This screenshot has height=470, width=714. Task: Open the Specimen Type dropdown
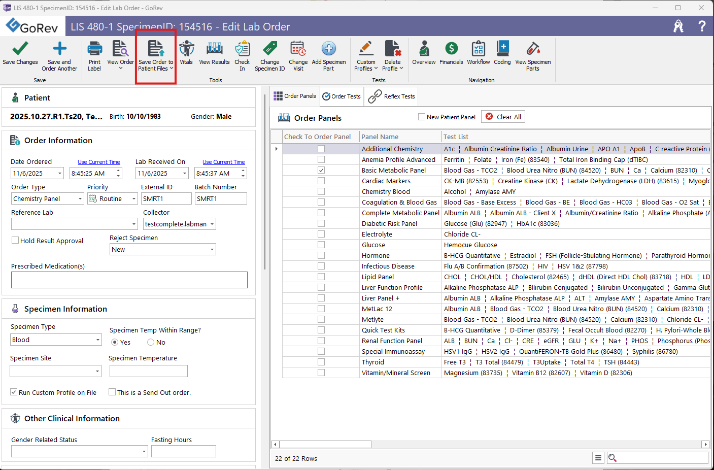[x=98, y=340]
